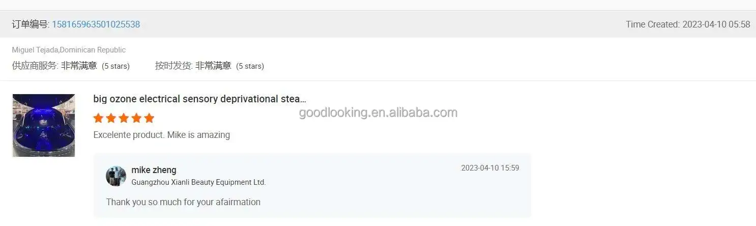Screen dimensions: 756x226
Task: Click the fourth orange rating star
Action: 136,118
